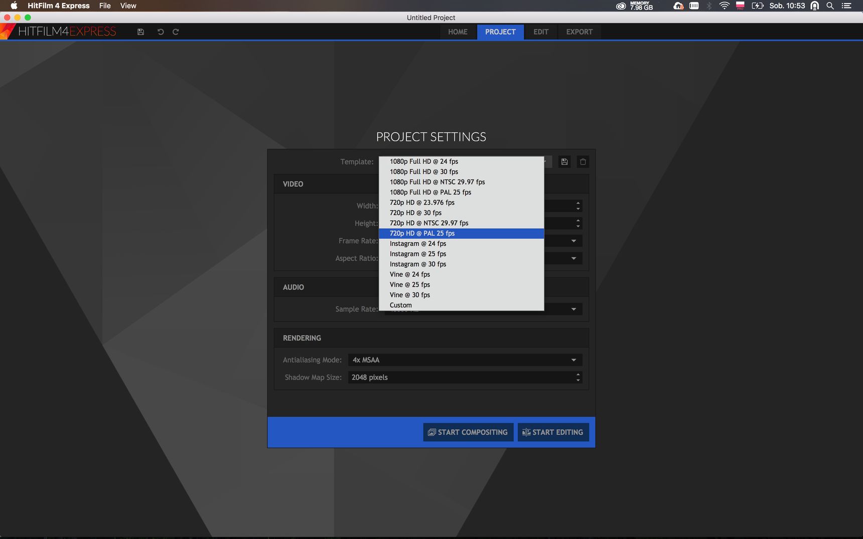Open the View menu
The image size is (863, 539).
[x=128, y=6]
